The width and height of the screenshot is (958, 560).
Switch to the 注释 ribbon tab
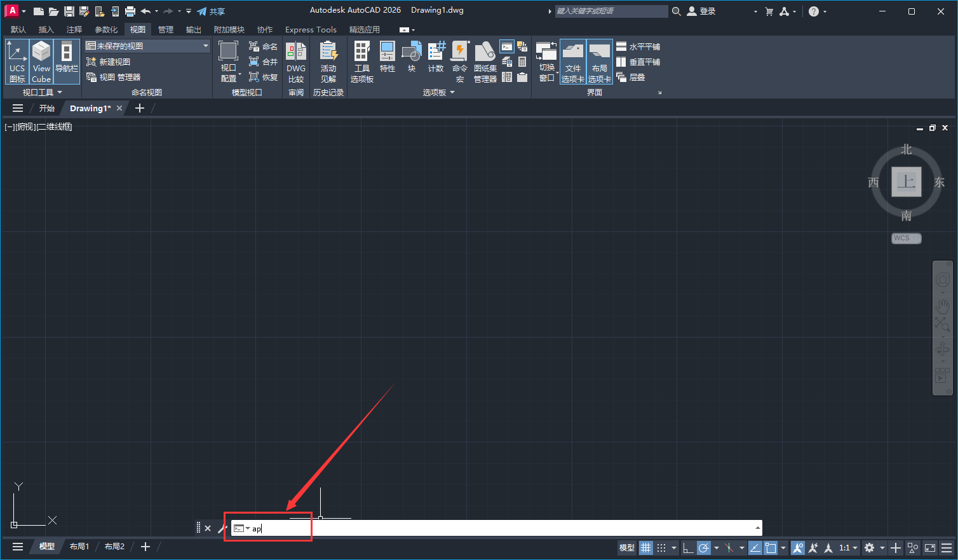74,29
